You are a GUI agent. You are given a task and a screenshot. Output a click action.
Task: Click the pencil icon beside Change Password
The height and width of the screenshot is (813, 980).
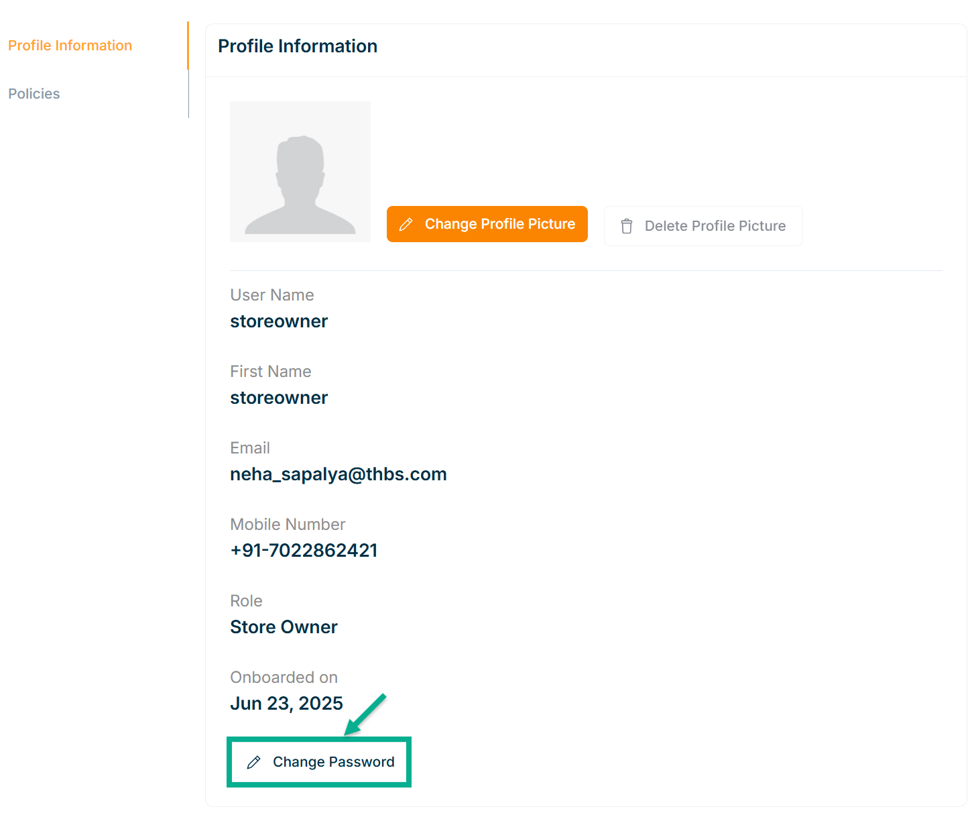click(254, 763)
